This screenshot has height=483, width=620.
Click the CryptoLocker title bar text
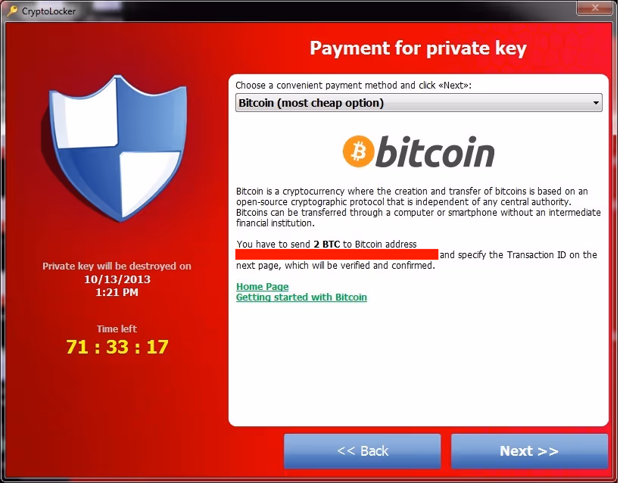48,11
